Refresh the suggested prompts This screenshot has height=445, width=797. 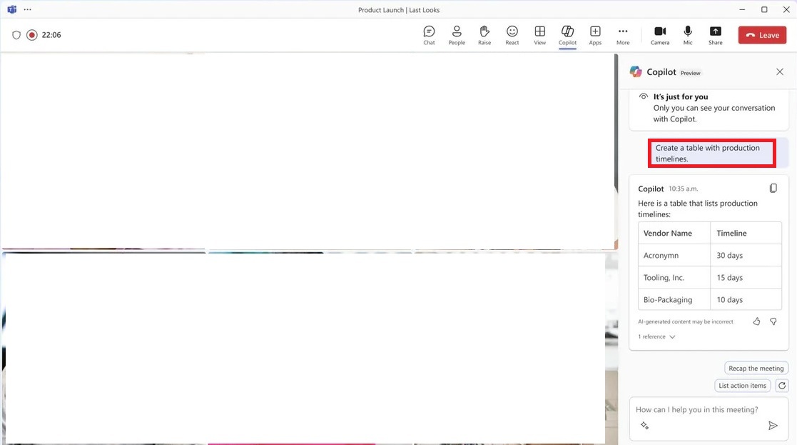(x=782, y=386)
